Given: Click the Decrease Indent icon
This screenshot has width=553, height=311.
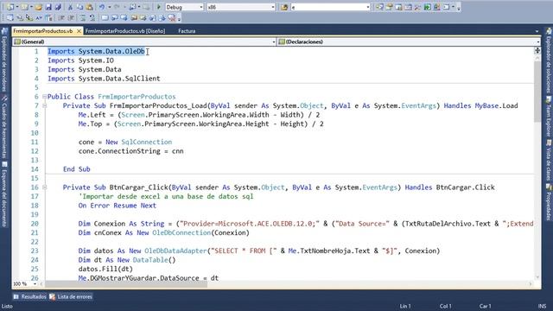Looking at the screenshot, I should point(61,17).
